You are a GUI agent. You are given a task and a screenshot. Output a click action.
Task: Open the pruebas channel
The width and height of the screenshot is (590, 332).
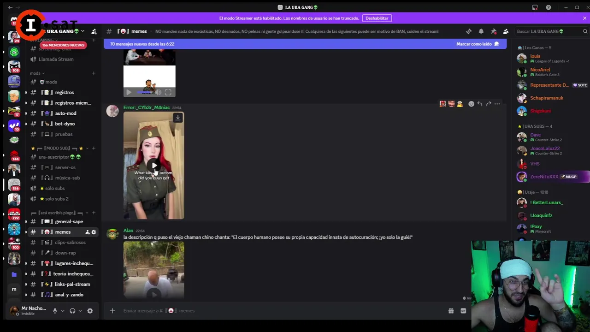pos(63,134)
